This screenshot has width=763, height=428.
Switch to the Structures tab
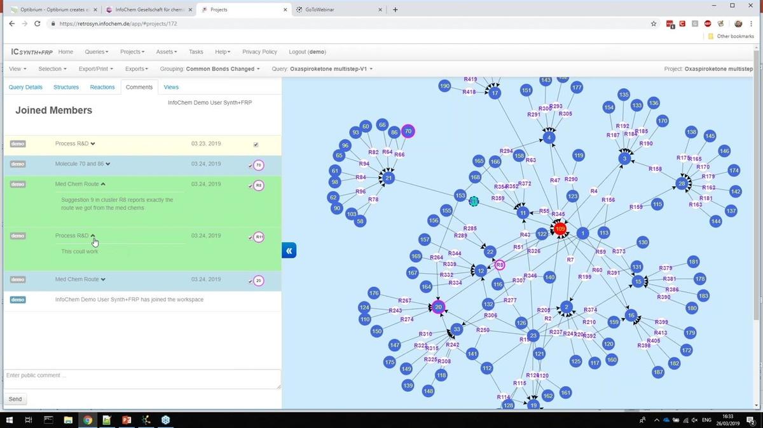coord(66,87)
